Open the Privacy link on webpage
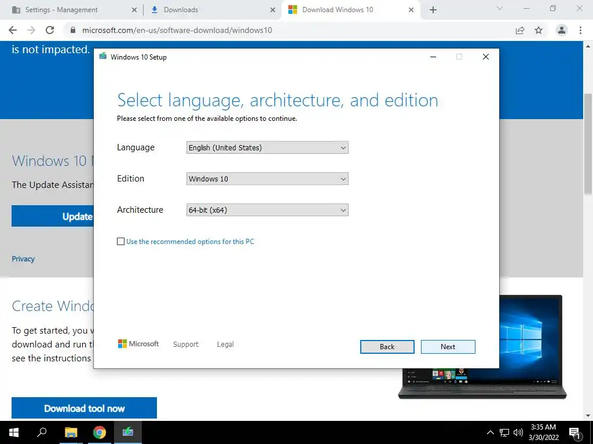 pos(23,259)
